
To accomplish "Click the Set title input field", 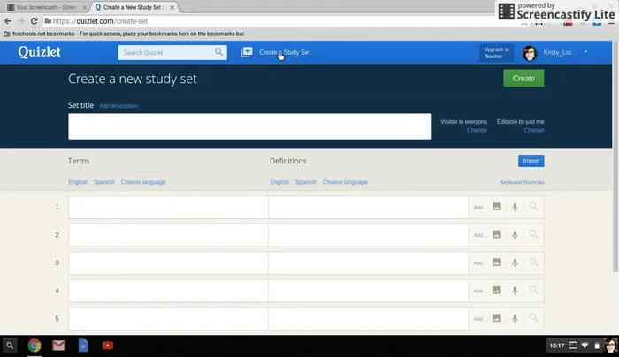I will 249,126.
